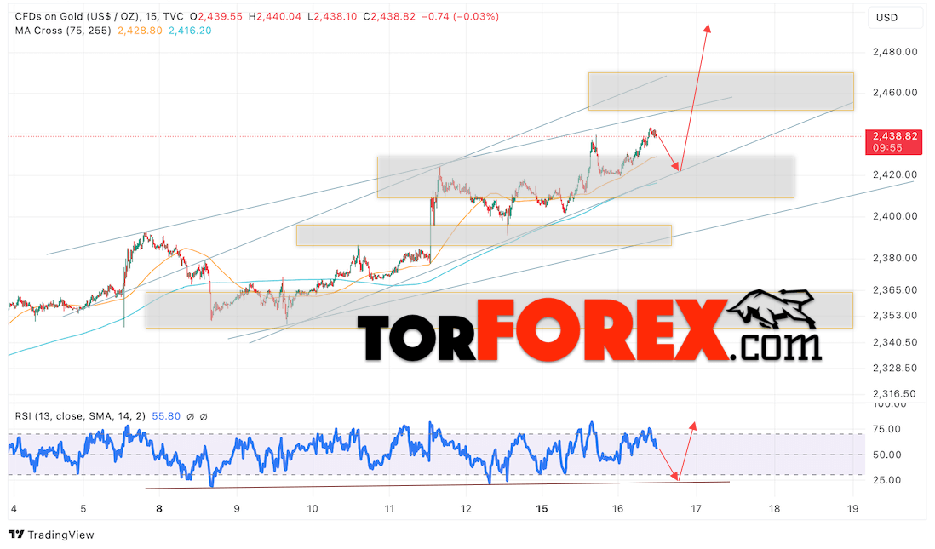Click the orange MA value 2,428.80
This screenshot has height=549, width=935.
point(140,31)
